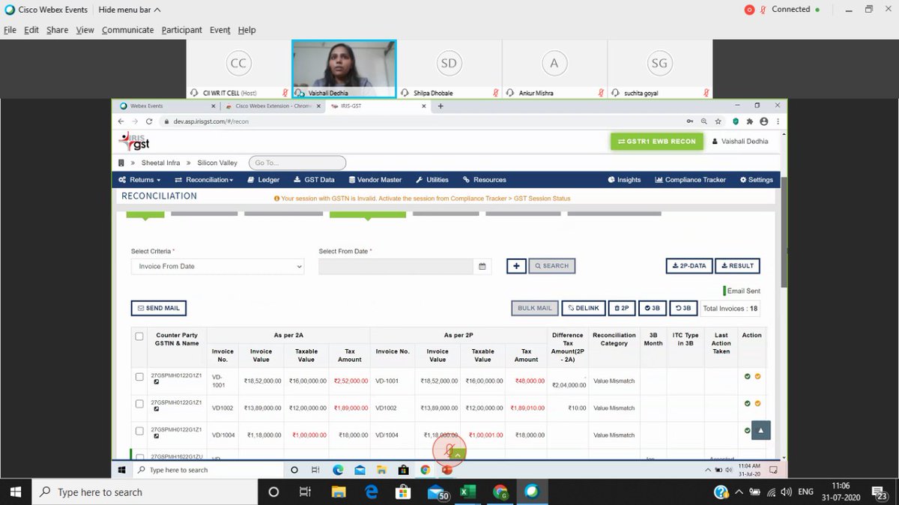Open the Insights menu item
899x505 pixels.
pyautogui.click(x=625, y=180)
